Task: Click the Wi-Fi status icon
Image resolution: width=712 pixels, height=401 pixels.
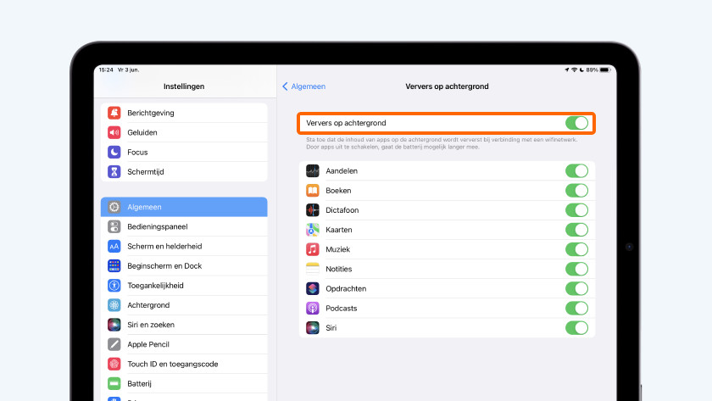Action: coord(575,70)
